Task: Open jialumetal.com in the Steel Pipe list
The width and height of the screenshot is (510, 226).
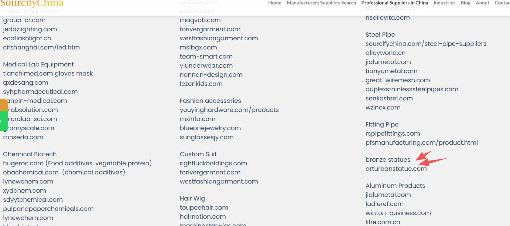Action: tap(388, 62)
